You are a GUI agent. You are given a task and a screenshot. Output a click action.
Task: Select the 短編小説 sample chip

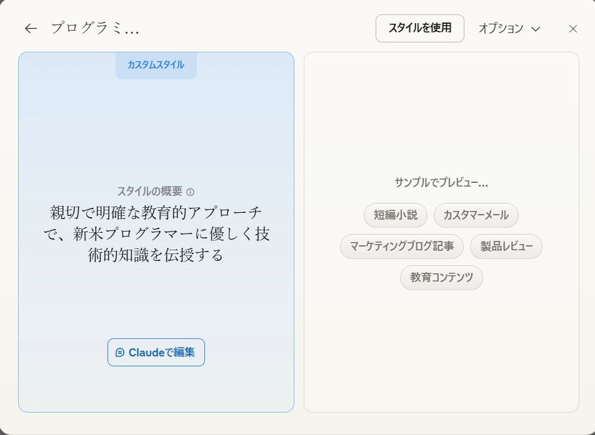(396, 215)
